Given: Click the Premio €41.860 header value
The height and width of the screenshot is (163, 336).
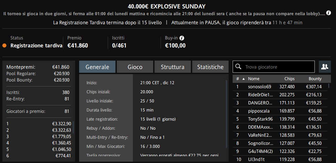Looking at the screenshot, I should pos(77,46).
